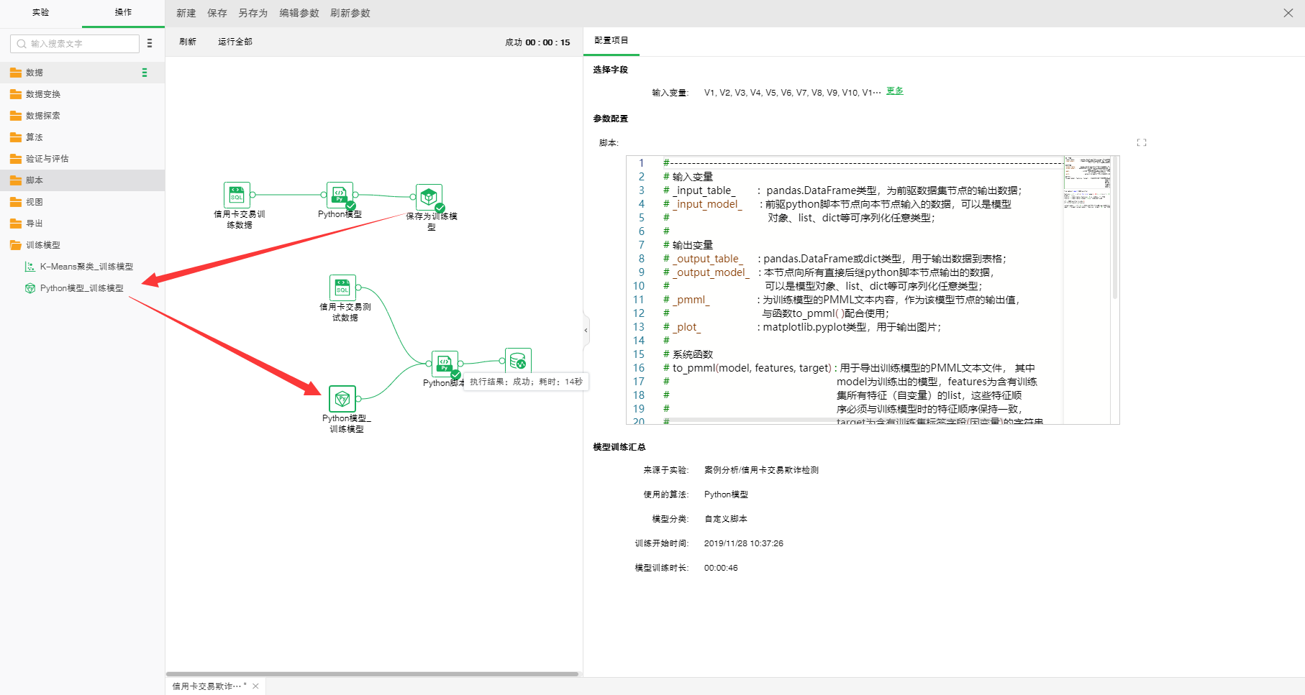Select the 信用卡交易测试数据 SQL node
This screenshot has height=695, width=1305.
click(342, 287)
